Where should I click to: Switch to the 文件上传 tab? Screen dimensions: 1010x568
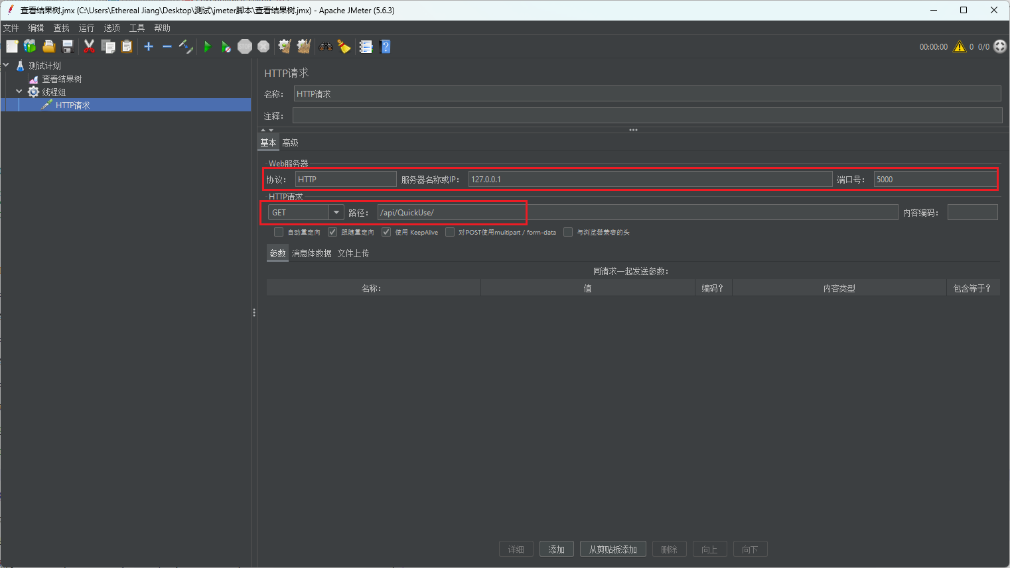pos(353,253)
